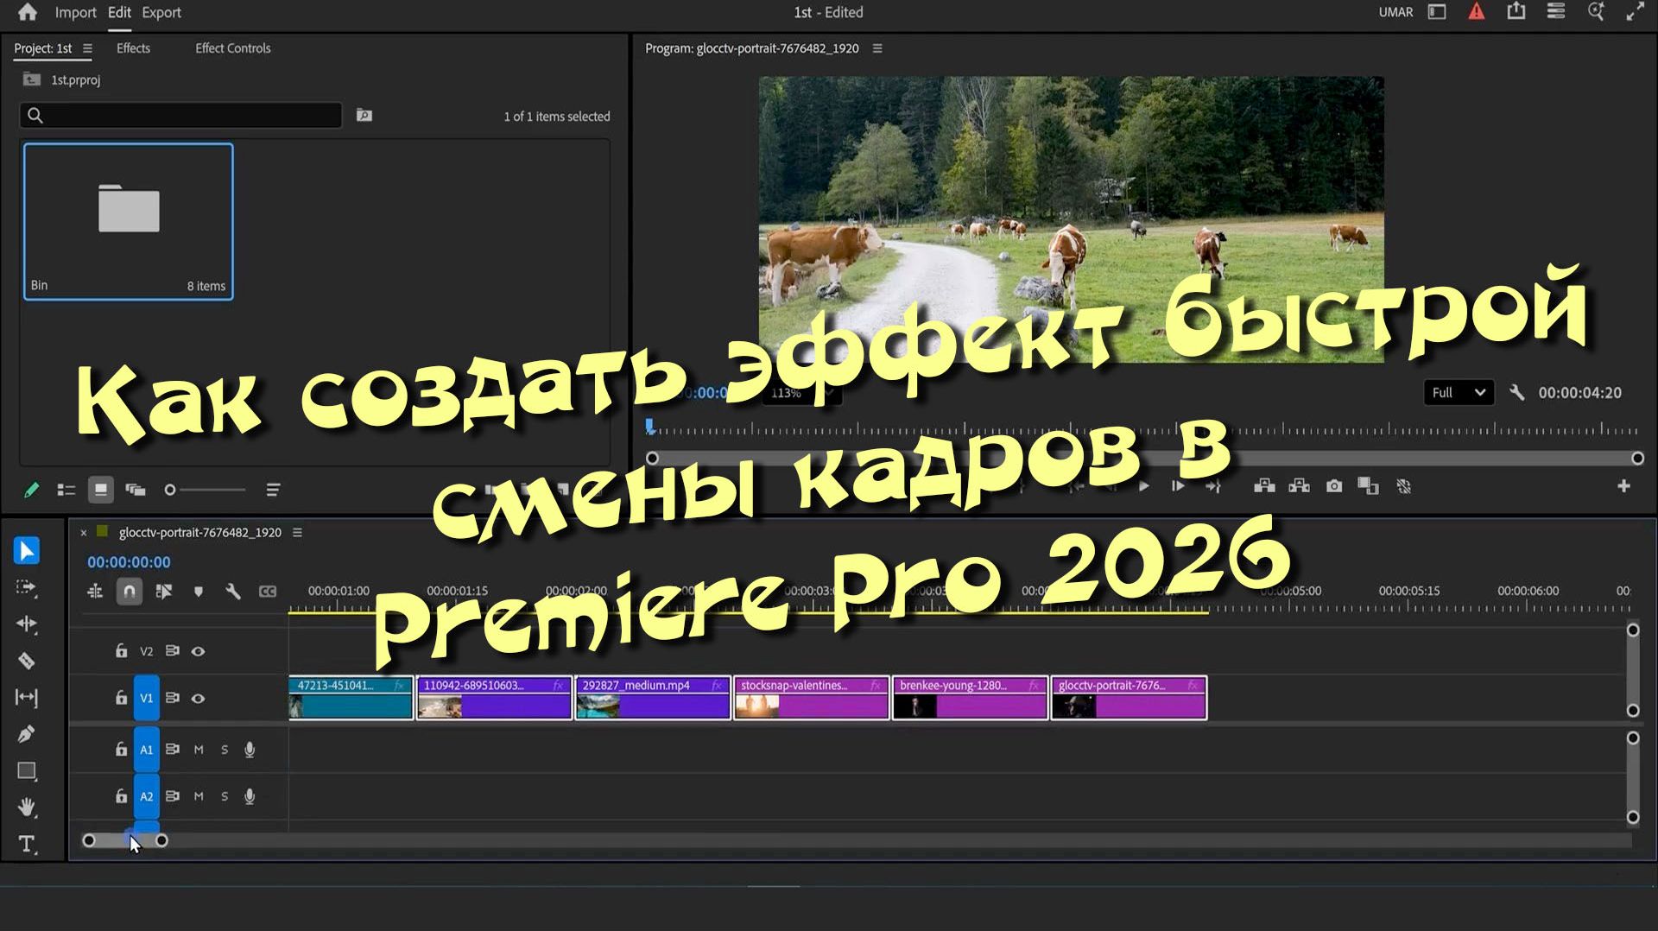Screen dimensions: 1658x931
Task: Open the sequence tab panel menu
Action: [x=297, y=532]
